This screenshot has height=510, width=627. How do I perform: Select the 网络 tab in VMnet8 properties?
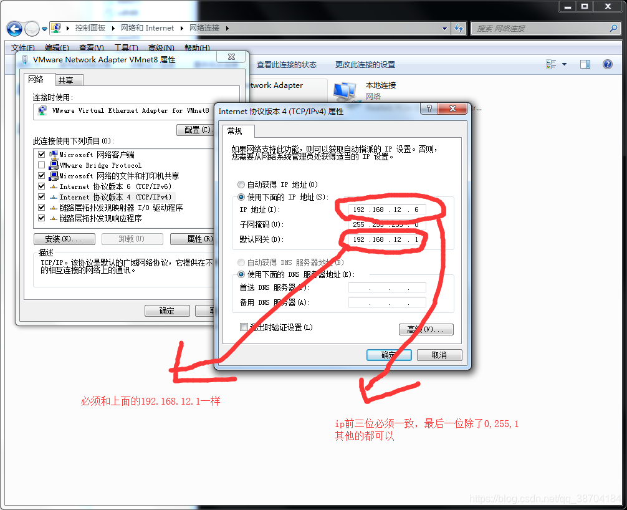coord(39,79)
